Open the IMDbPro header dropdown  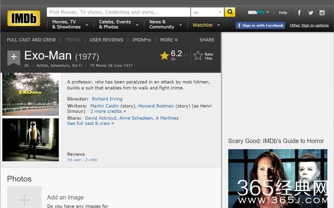(x=258, y=13)
